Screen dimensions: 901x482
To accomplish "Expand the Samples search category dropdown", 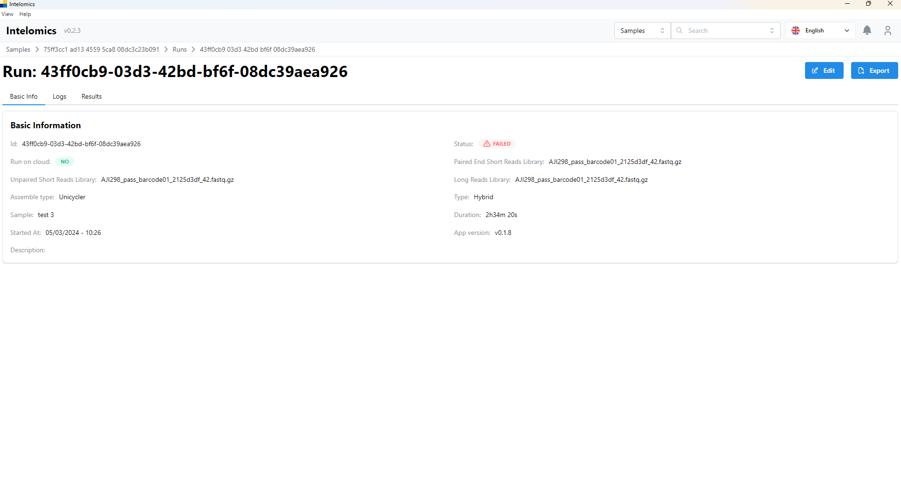I will (x=642, y=31).
